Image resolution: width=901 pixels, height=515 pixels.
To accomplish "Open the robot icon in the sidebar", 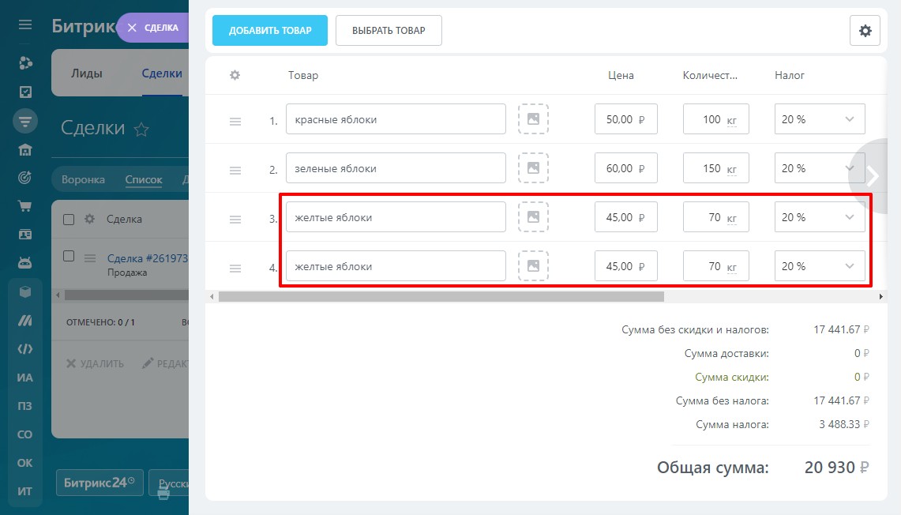I will [24, 263].
